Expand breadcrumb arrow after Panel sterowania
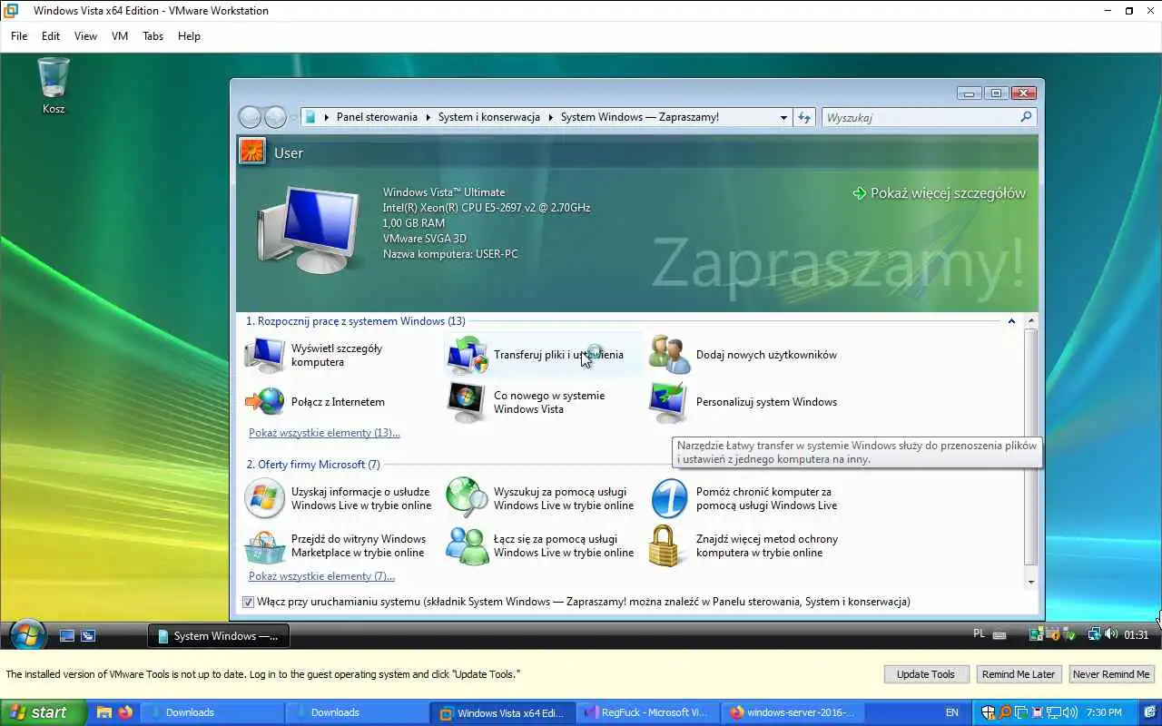 pos(428,117)
